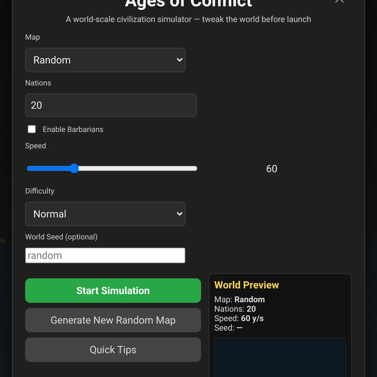Click into the World Seed text box
The height and width of the screenshot is (377, 377).
click(105, 255)
